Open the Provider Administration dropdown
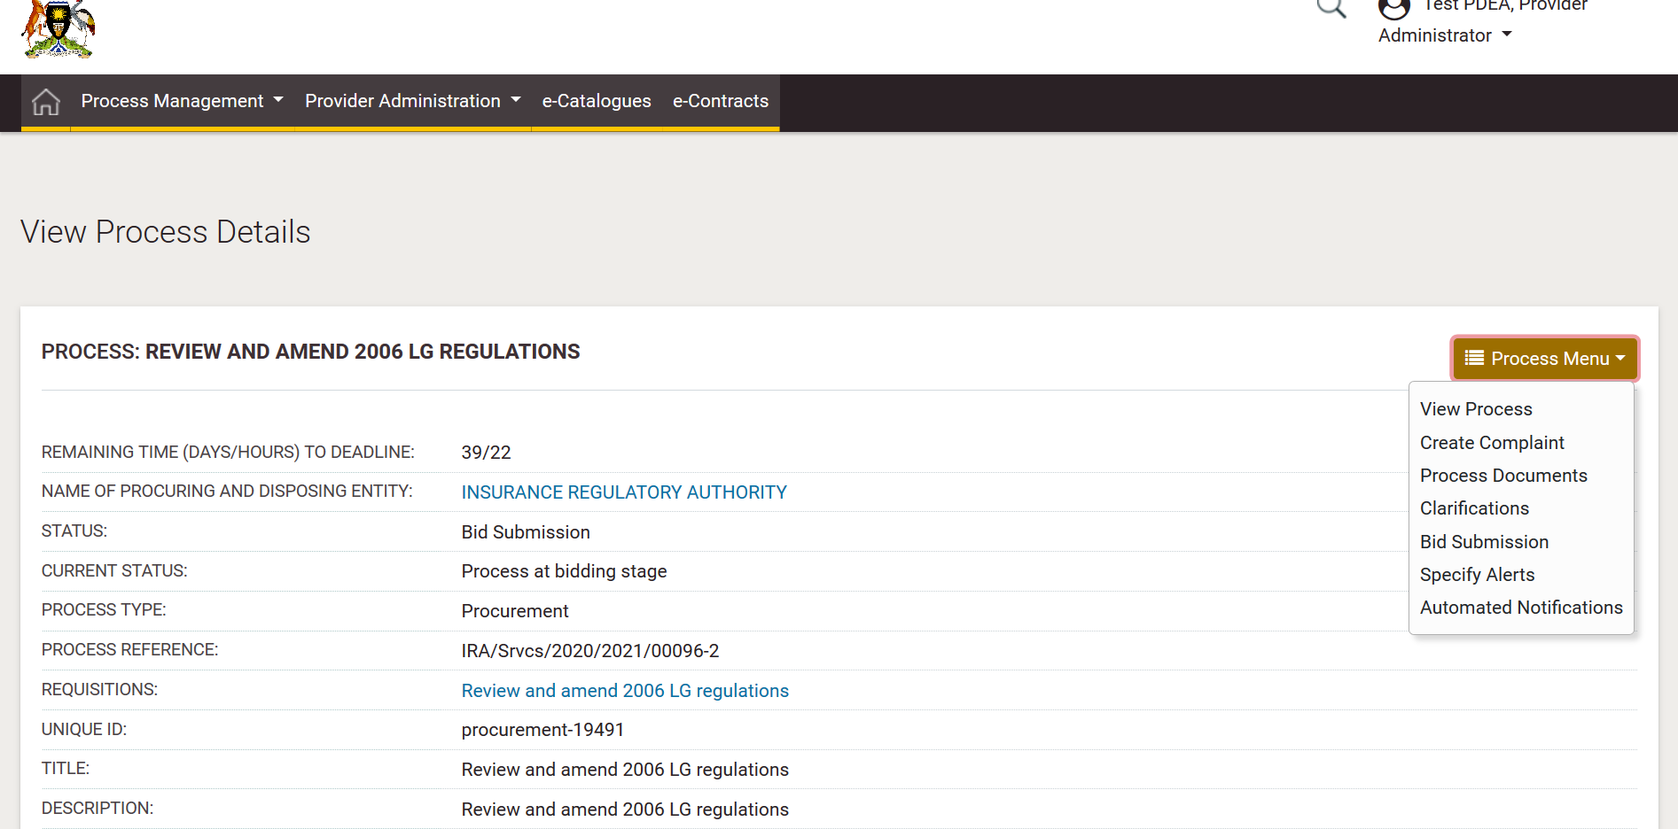Image resolution: width=1678 pixels, height=829 pixels. click(412, 102)
